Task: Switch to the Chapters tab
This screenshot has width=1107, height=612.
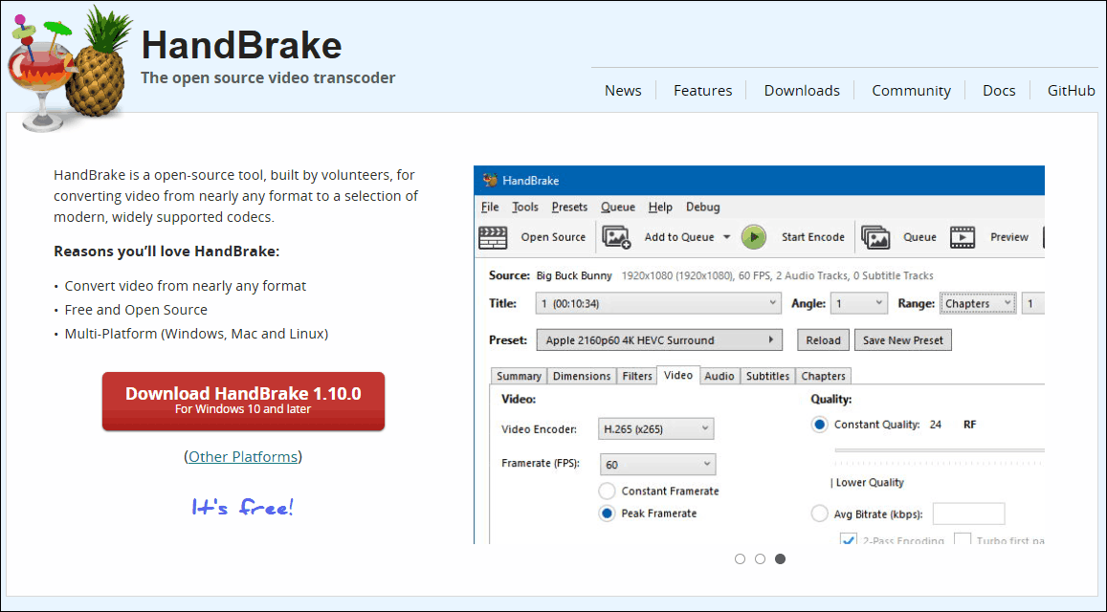Action: click(x=823, y=376)
